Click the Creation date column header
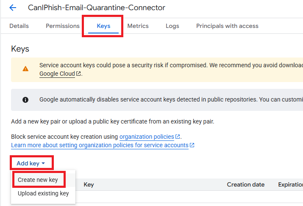Screen dimensions: 303x206 (245, 184)
